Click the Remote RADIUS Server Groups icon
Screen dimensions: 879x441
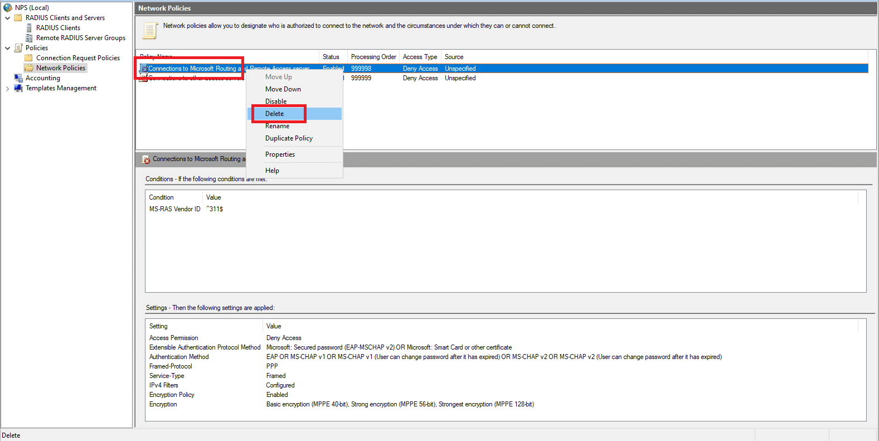pyautogui.click(x=29, y=38)
